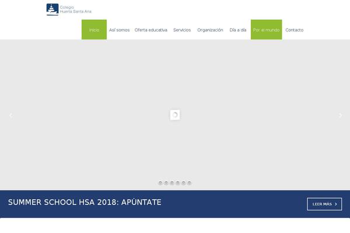Select the fourth slider pagination dot

[178, 183]
